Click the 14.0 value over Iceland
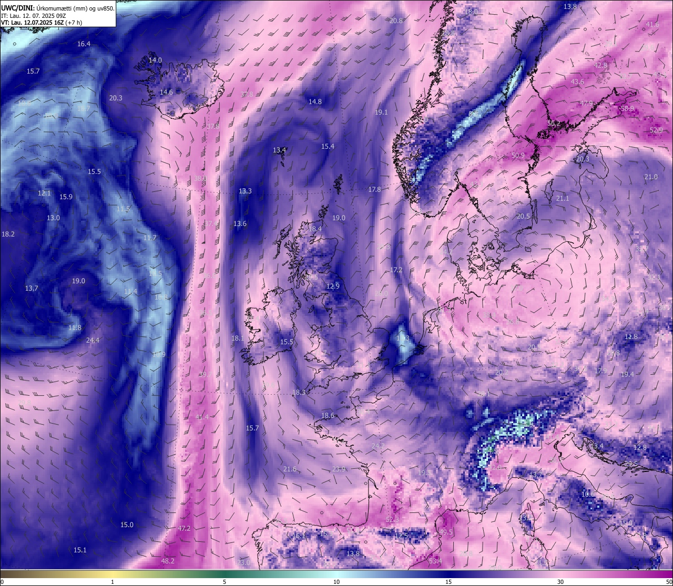 click(x=155, y=60)
